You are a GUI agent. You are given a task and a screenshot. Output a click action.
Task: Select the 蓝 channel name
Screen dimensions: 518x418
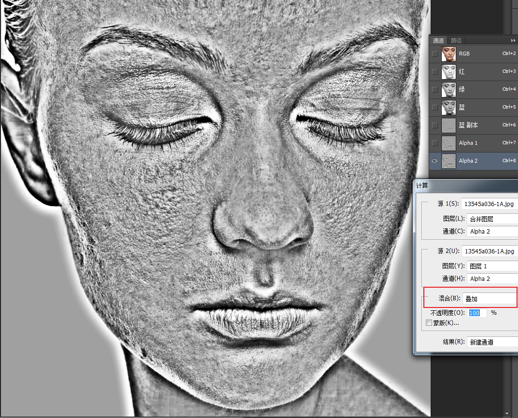tap(462, 107)
